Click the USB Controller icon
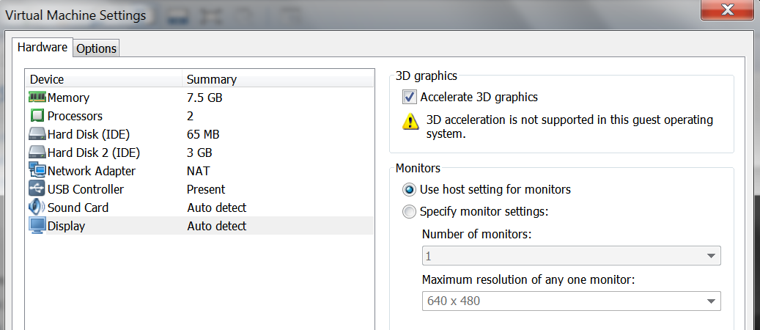The width and height of the screenshot is (760, 330). 37,189
